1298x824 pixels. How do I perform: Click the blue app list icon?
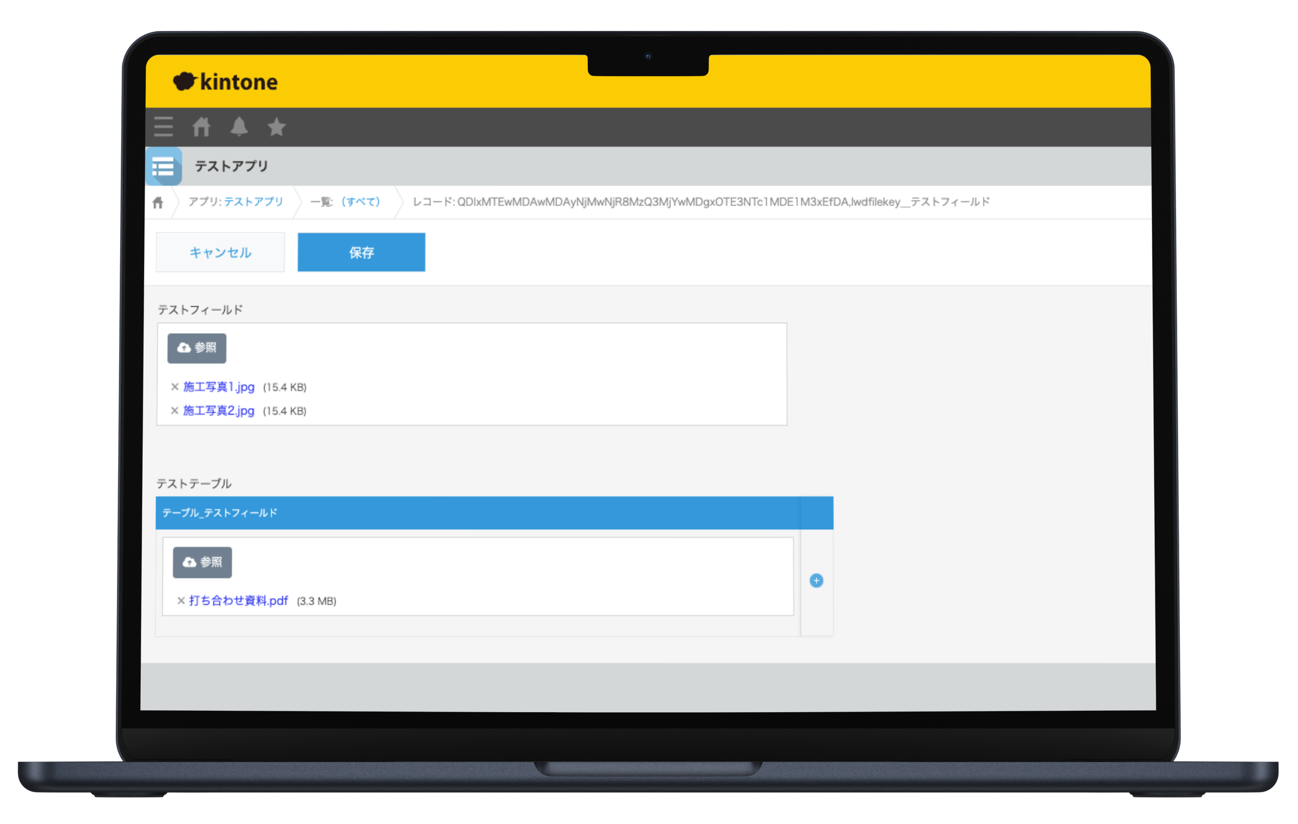pos(163,167)
